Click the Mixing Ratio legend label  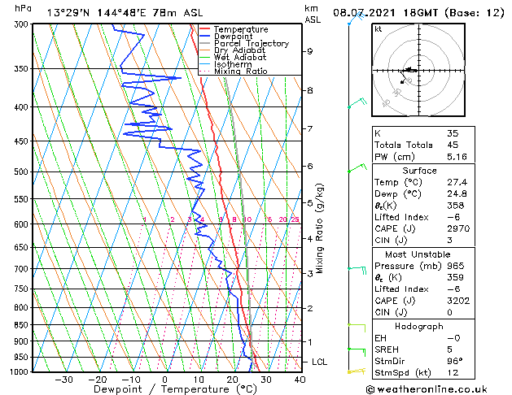click(241, 71)
